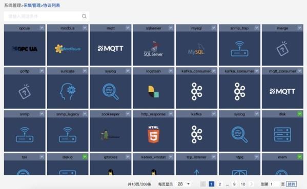Select current page 1 button
The image size is (307, 189).
click(x=212, y=184)
